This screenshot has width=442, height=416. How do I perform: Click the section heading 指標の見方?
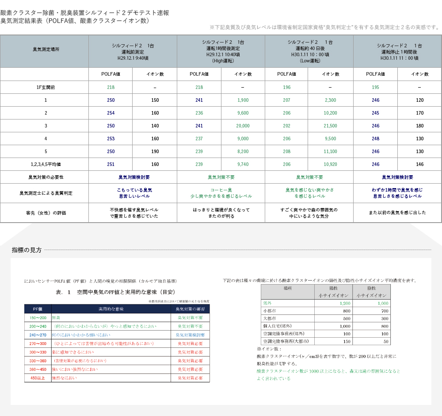[x=27, y=250]
